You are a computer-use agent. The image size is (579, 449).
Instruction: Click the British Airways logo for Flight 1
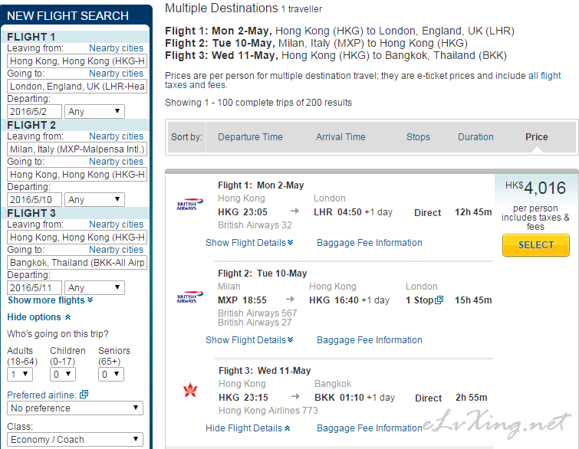tap(189, 204)
